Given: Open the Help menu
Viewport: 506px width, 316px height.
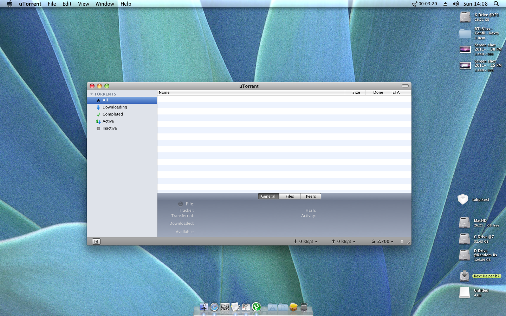Looking at the screenshot, I should point(126,4).
